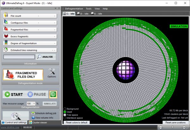Switch to the E: - Idle drive tab
The width and height of the screenshot is (190, 130).
97,14
